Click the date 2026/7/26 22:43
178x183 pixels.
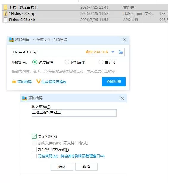[94, 7]
